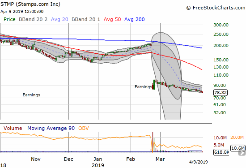Image resolution: width=246 pixels, height=168 pixels.
Task: Click the 70.00 price axis label
Action: [x=220, y=98]
